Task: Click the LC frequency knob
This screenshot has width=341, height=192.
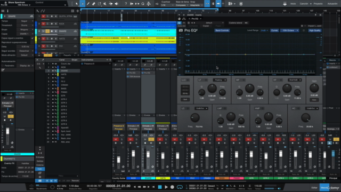Action: [195, 118]
